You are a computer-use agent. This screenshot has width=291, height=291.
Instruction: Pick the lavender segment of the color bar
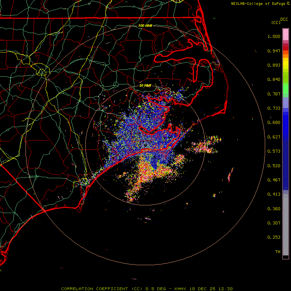[286, 103]
